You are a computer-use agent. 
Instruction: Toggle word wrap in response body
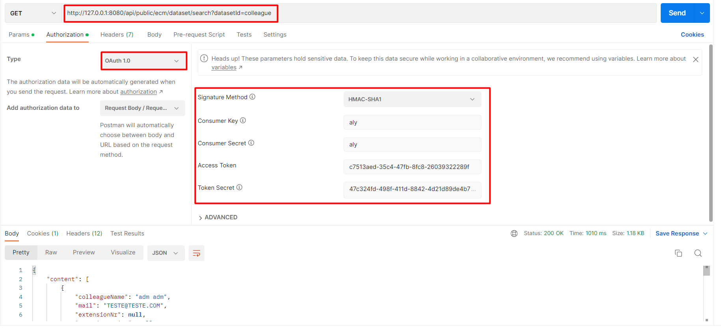tap(197, 253)
